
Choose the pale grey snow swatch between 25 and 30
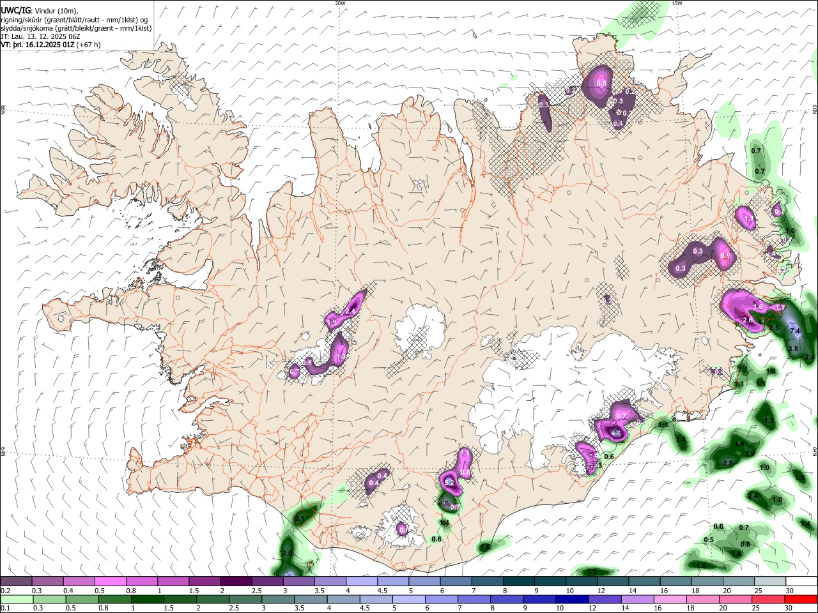[770, 581]
